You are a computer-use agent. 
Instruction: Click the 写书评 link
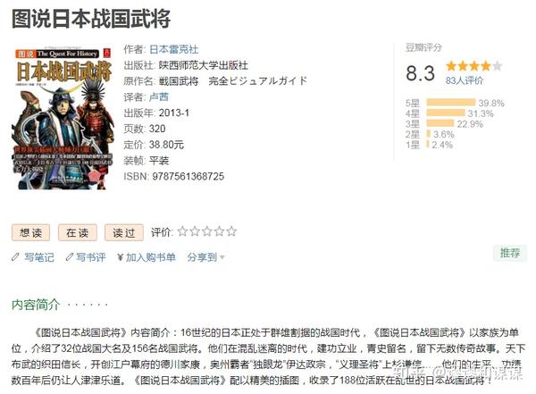pos(90,257)
